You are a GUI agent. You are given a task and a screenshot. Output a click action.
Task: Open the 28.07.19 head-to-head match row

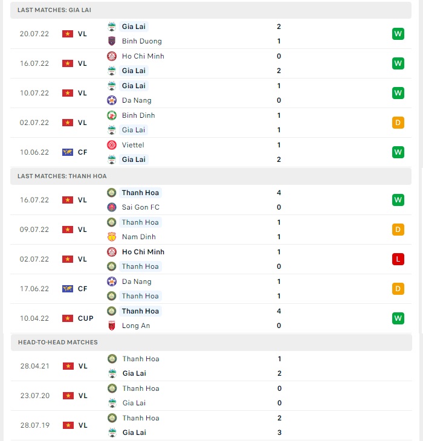coord(211,425)
